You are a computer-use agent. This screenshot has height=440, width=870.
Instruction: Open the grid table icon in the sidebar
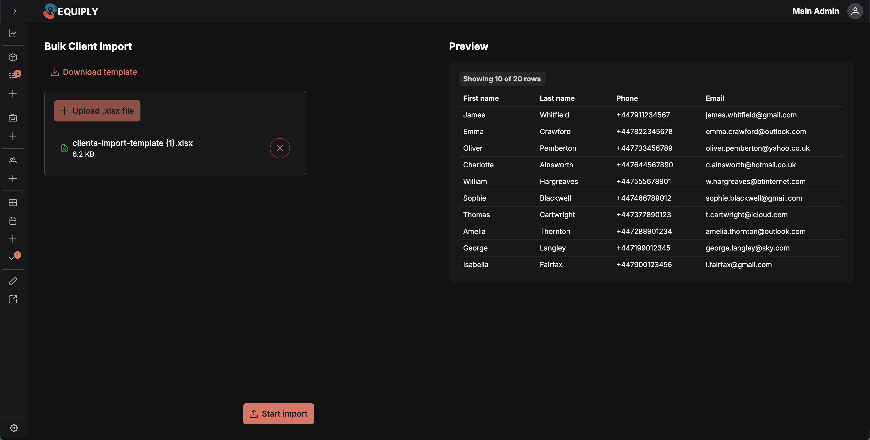point(13,203)
